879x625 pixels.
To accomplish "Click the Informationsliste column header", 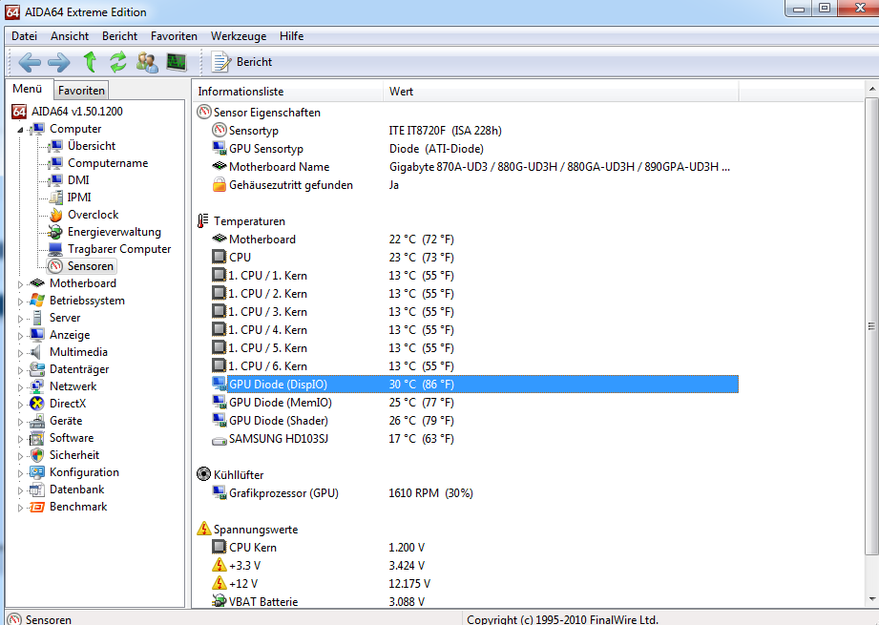I will [288, 92].
